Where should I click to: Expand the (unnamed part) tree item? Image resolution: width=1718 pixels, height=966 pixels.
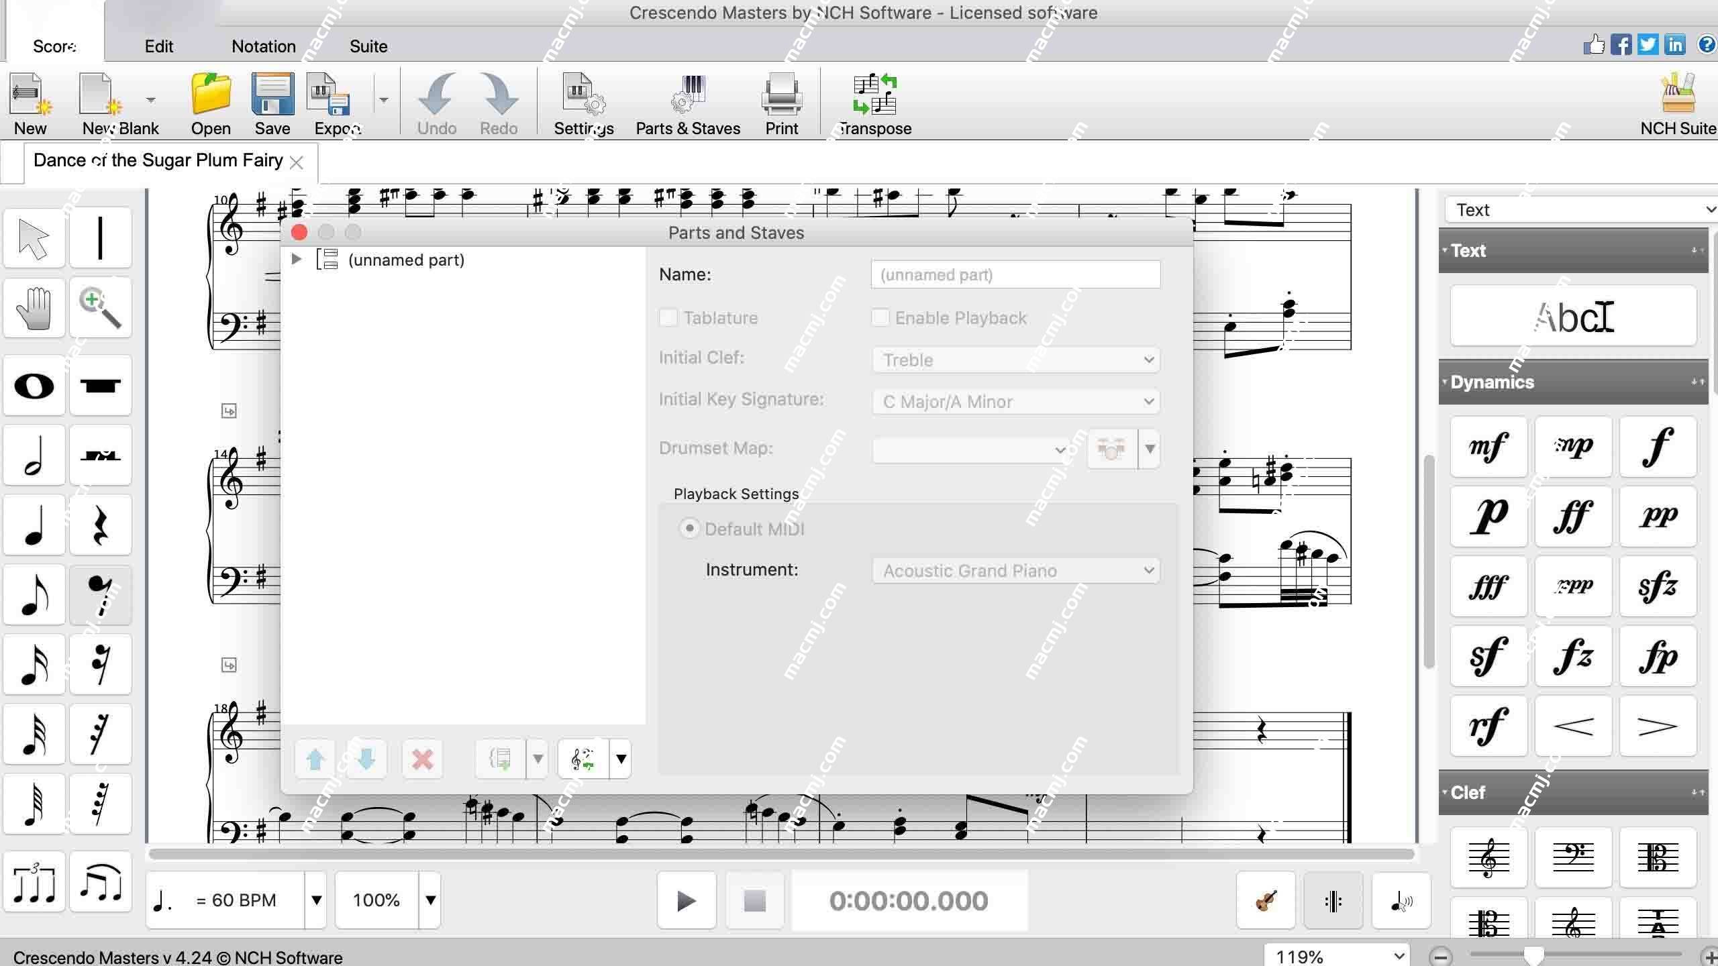click(296, 259)
